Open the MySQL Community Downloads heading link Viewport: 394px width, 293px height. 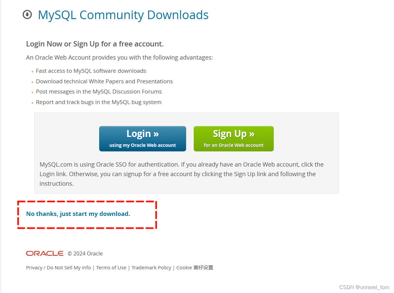123,15
